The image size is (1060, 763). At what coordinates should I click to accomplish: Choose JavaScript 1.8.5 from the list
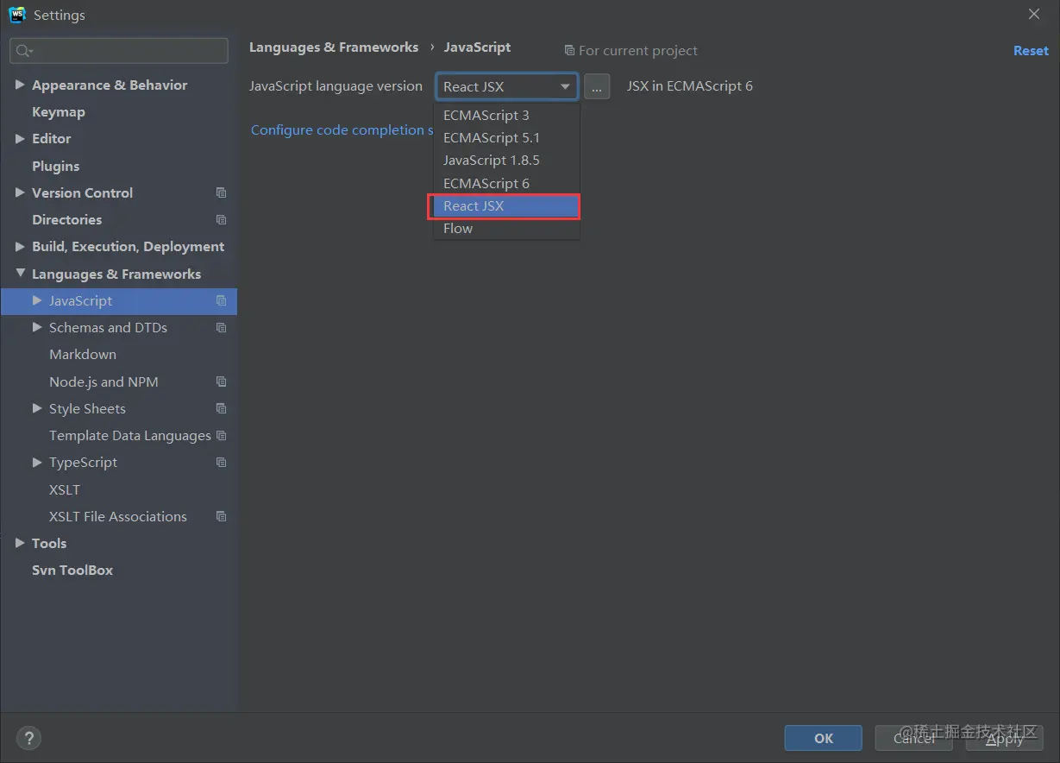(506, 160)
